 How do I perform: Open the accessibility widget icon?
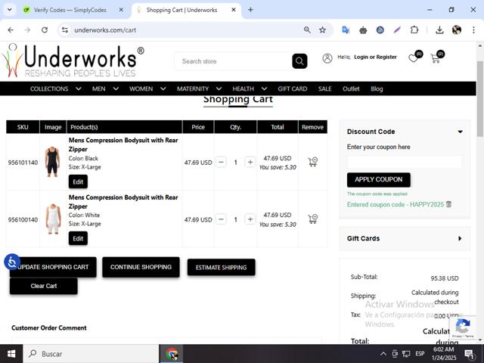12,262
